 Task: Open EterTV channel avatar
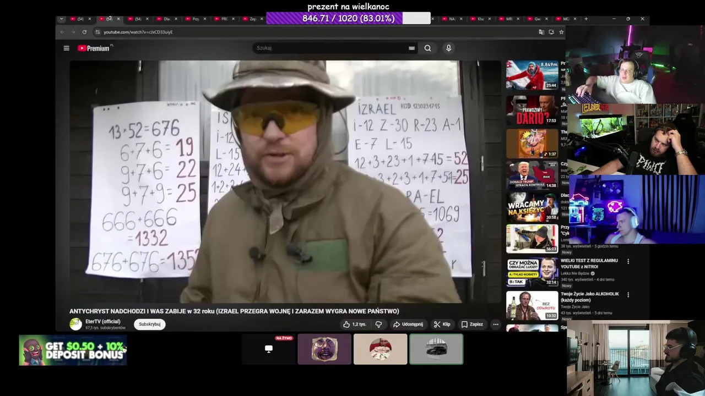(x=75, y=324)
